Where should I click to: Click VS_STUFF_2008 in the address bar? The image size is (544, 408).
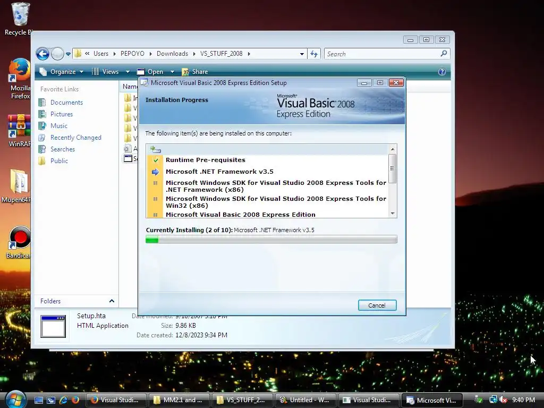[x=222, y=54]
